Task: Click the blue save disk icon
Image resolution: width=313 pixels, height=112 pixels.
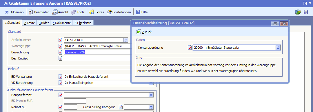Action: click(x=306, y=12)
